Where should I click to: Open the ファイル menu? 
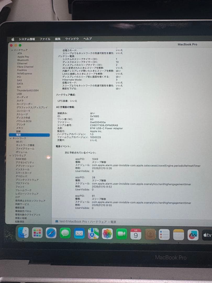pyautogui.click(x=45, y=38)
